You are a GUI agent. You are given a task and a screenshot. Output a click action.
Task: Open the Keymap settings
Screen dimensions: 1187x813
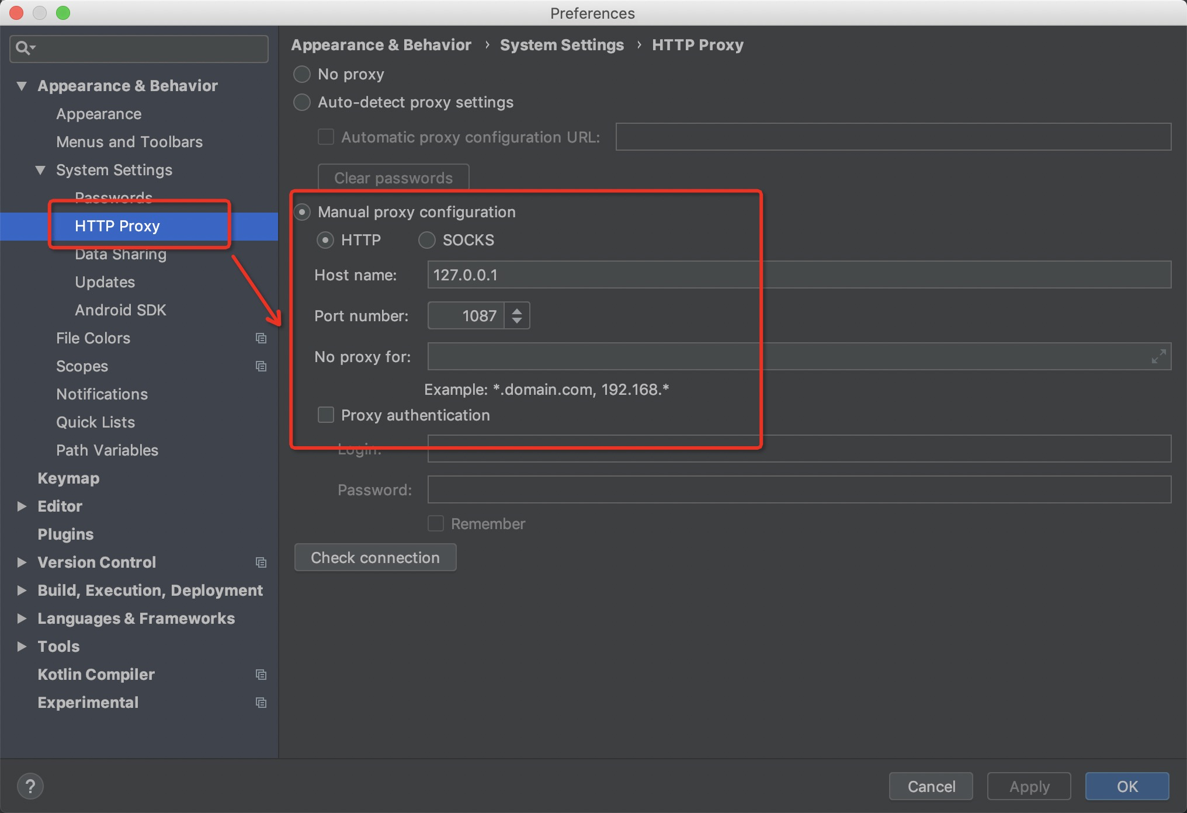click(x=68, y=478)
